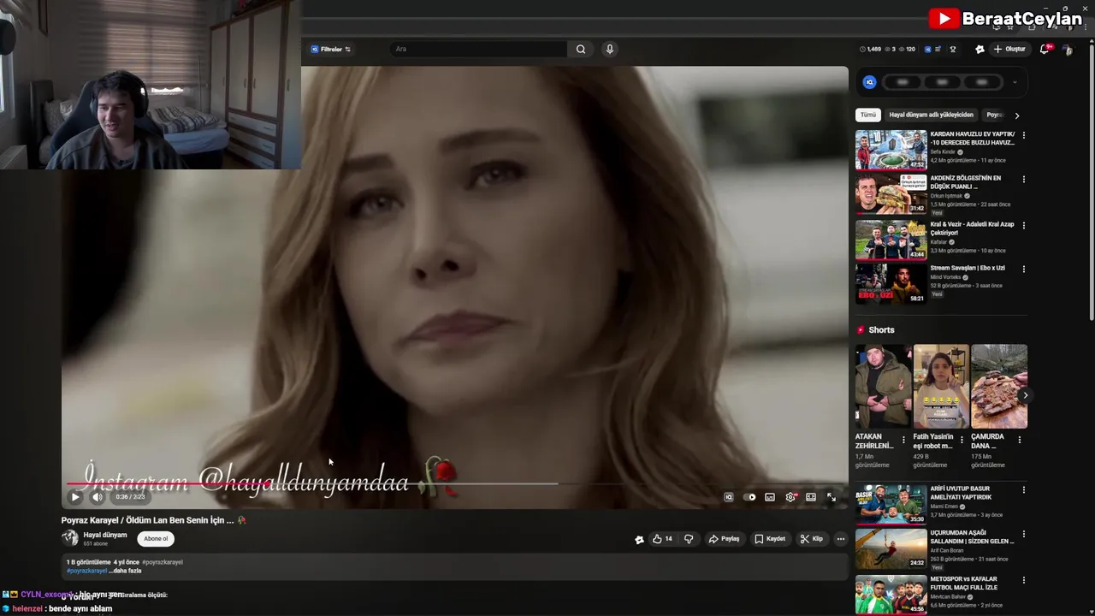Show more chips with right arrow
This screenshot has width=1095, height=616.
coord(1016,115)
